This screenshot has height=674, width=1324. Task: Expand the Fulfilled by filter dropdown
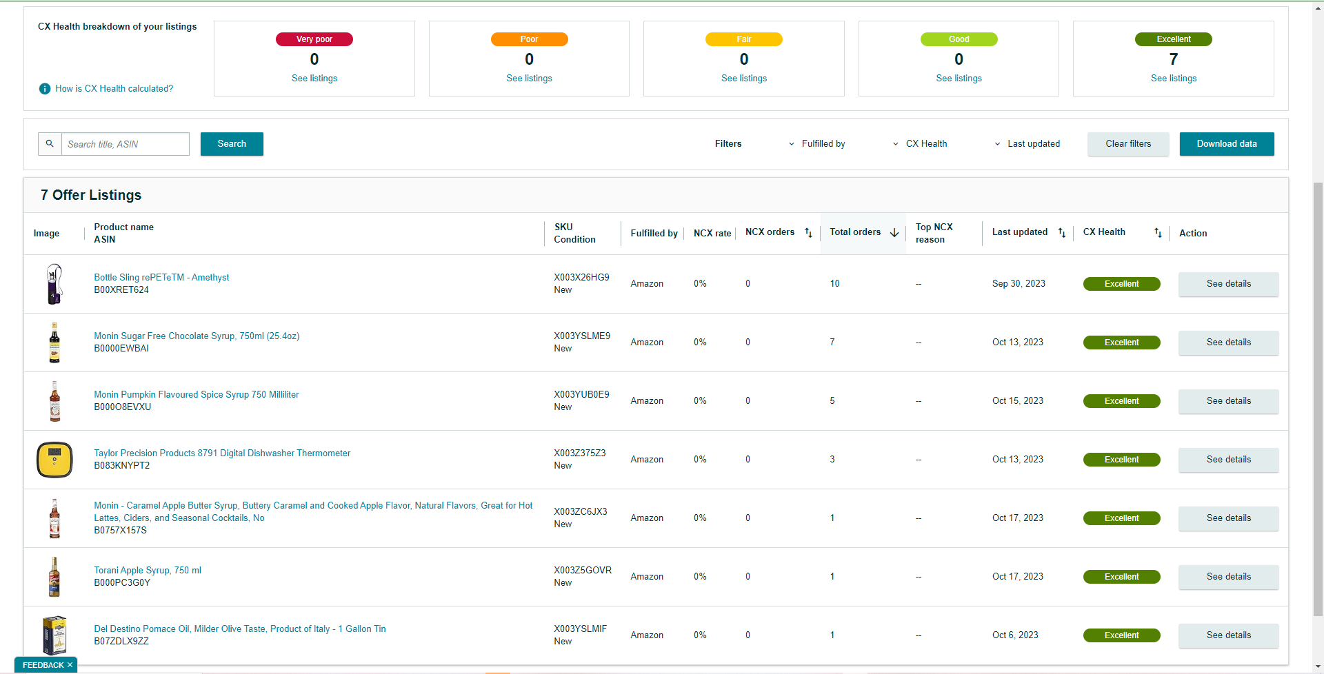(x=816, y=144)
